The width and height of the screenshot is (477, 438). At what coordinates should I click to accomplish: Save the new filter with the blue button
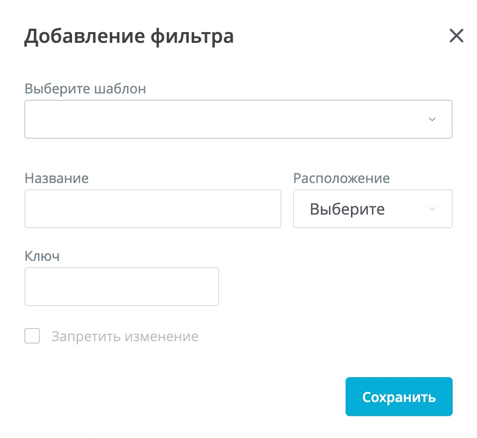tap(399, 397)
